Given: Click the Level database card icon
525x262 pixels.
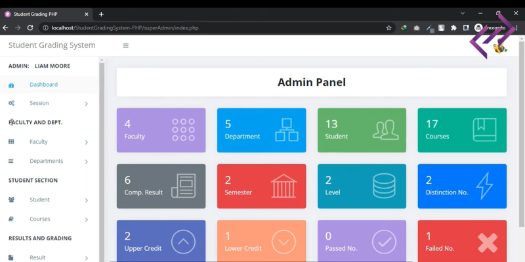Looking at the screenshot, I should (384, 186).
